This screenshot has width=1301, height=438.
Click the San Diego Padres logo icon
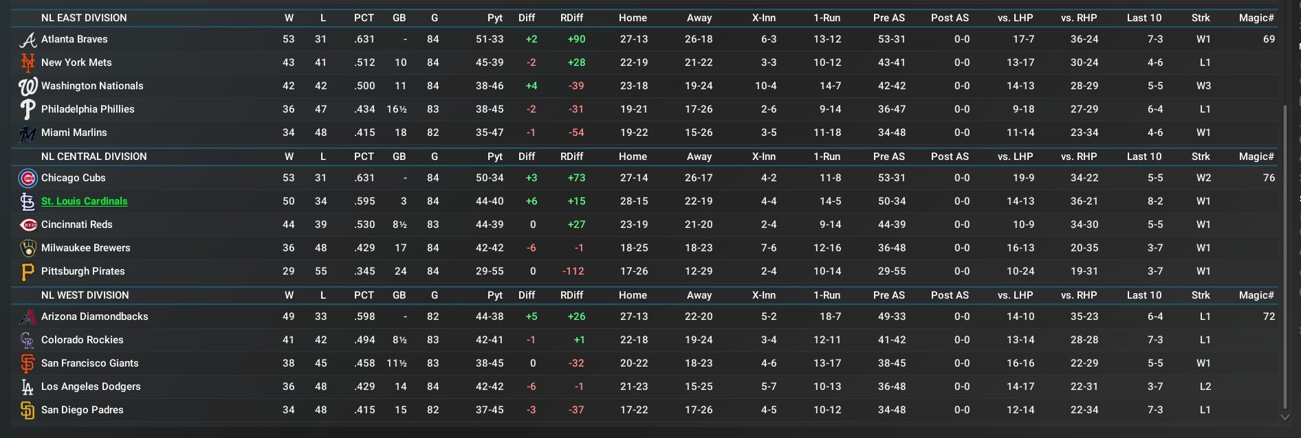click(28, 411)
